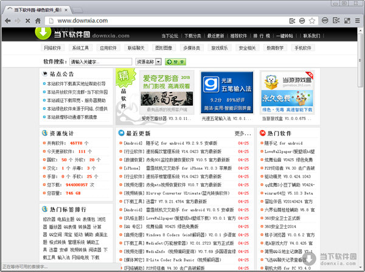Open Blu-ray Converter Ultimate link

click(187, 193)
